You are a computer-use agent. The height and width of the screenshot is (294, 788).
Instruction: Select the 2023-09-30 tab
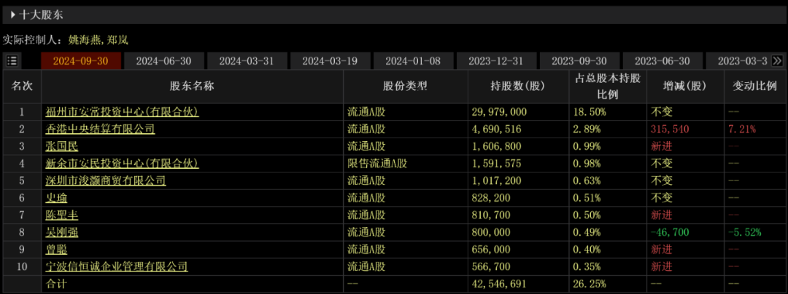click(579, 61)
